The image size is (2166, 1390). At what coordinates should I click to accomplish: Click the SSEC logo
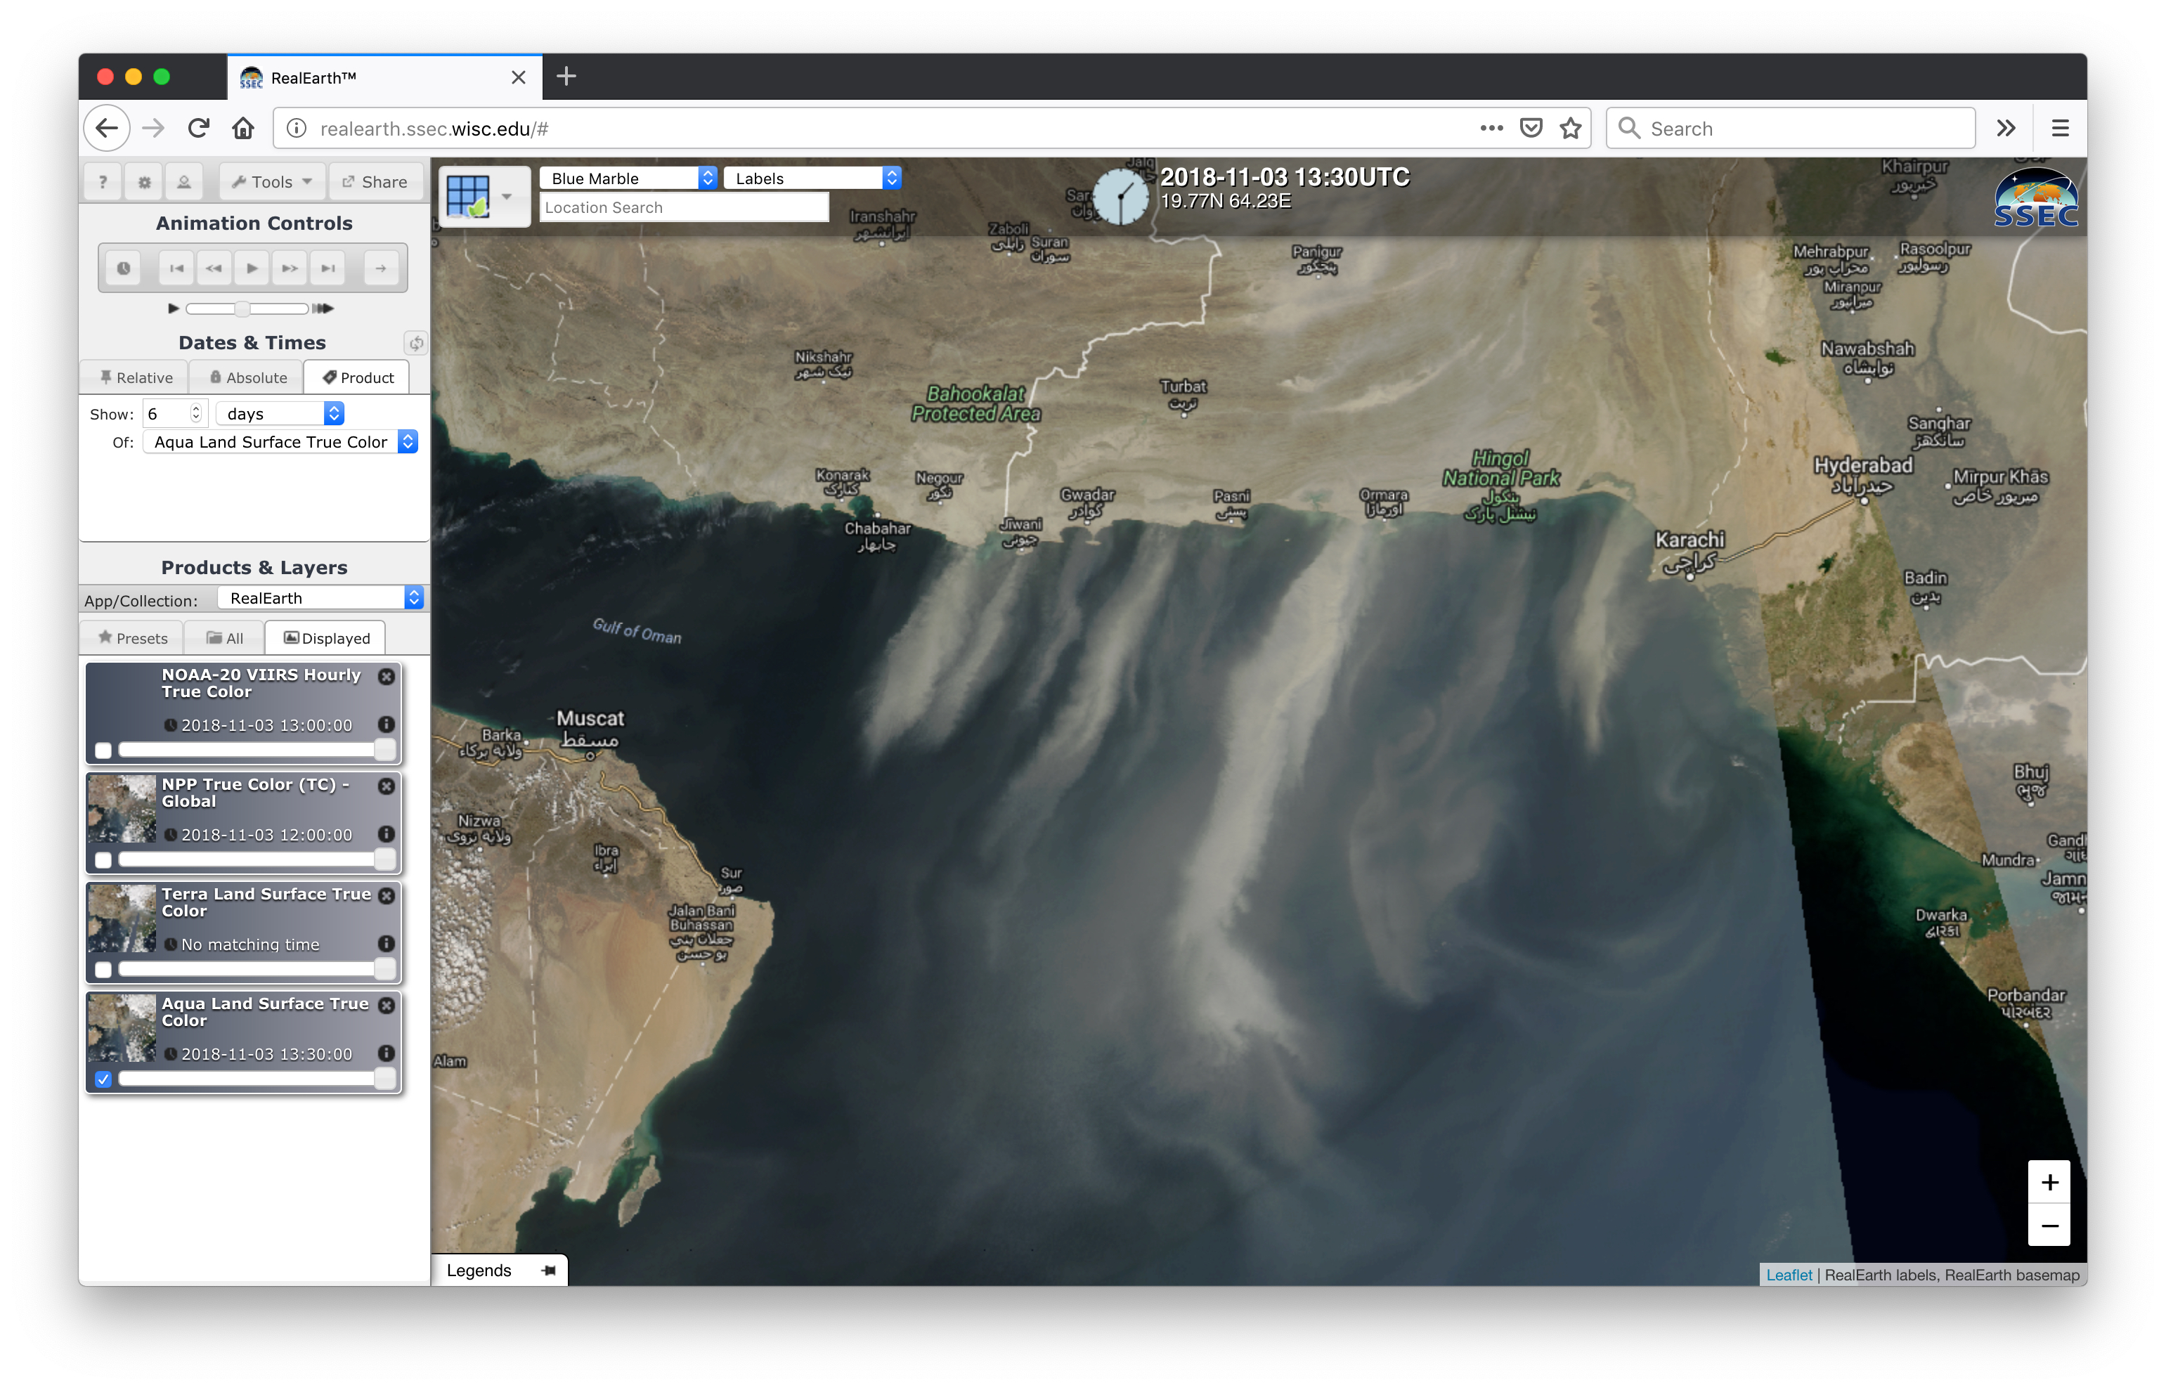click(x=2036, y=197)
